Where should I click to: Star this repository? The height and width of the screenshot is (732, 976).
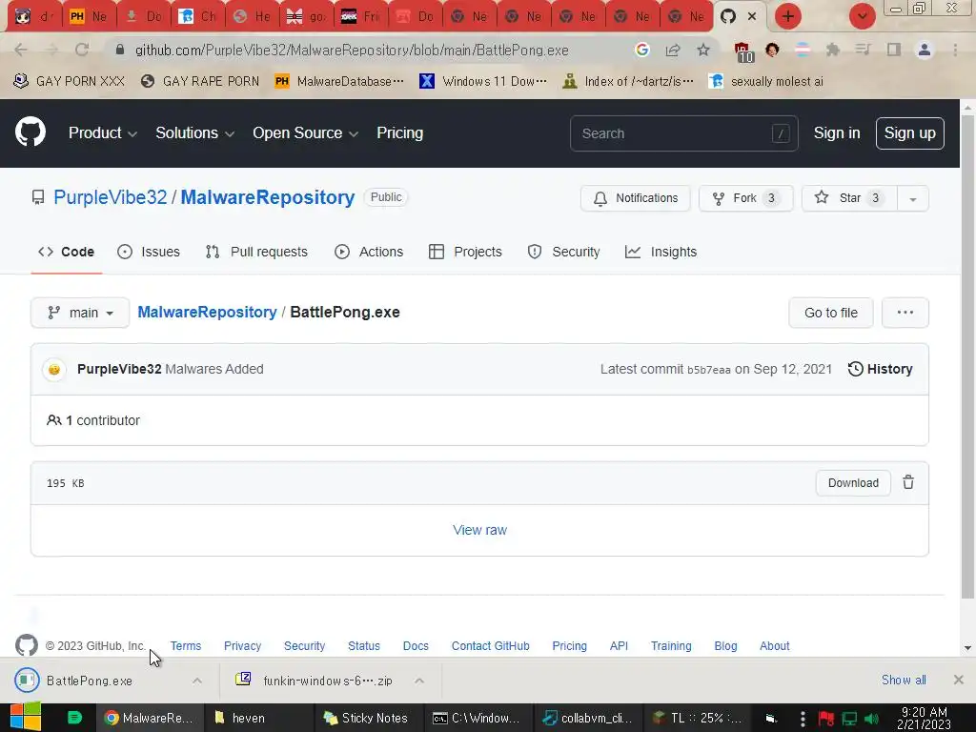click(x=849, y=198)
